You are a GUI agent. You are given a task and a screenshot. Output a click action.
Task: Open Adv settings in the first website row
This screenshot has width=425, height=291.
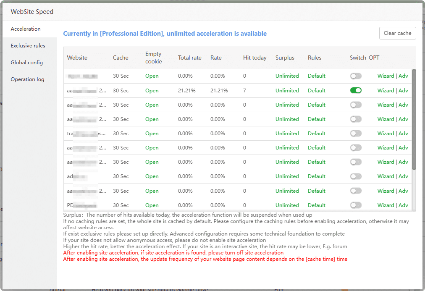point(403,76)
